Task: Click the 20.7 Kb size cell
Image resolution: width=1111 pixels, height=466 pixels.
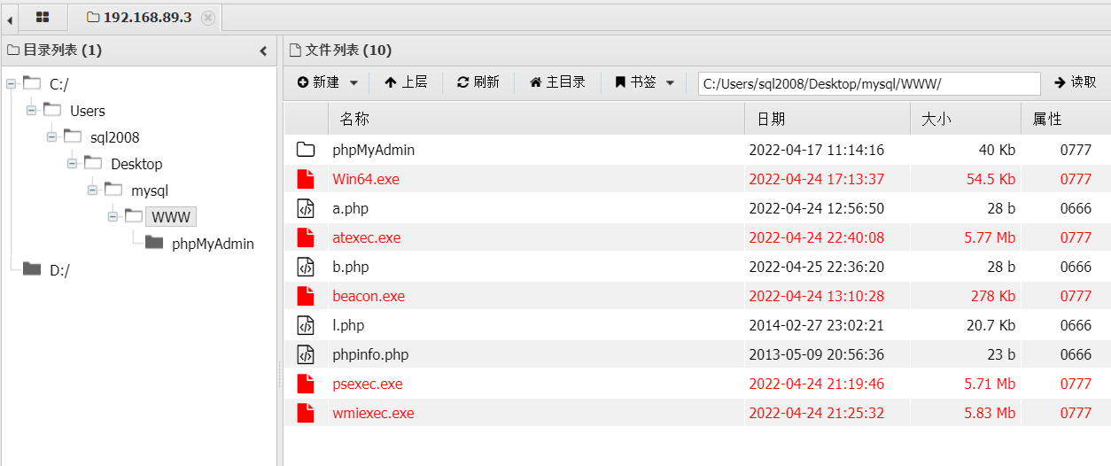Action: coord(991,325)
